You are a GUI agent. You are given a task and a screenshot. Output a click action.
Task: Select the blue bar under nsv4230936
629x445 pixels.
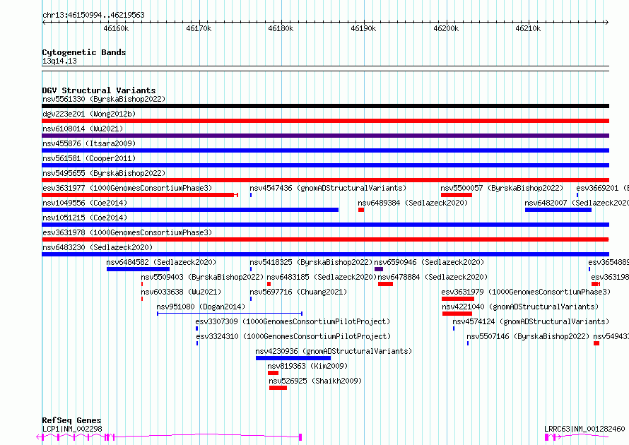pos(293,358)
